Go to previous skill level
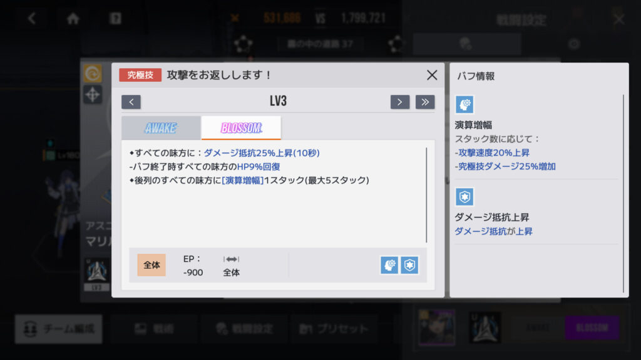This screenshot has height=360, width=641. pos(131,102)
